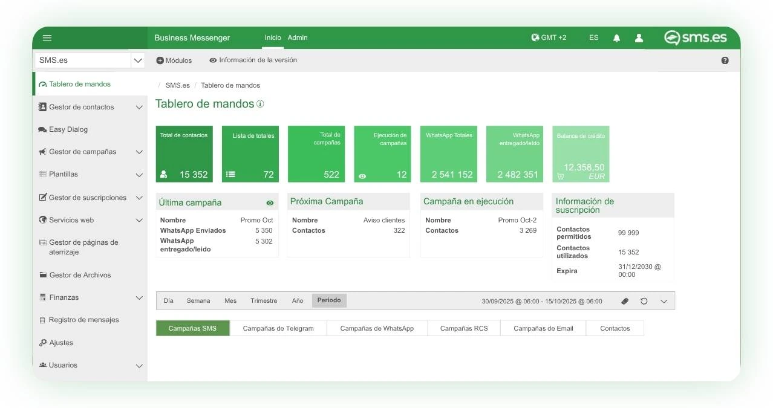Expand Plantillas submenu chevron
The image size is (773, 408).
coord(139,175)
